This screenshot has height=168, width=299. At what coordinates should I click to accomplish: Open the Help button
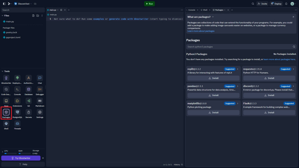[23, 164]
